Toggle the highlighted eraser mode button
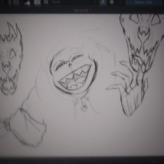The height and width of the screenshot is (164, 164). click(103, 2)
